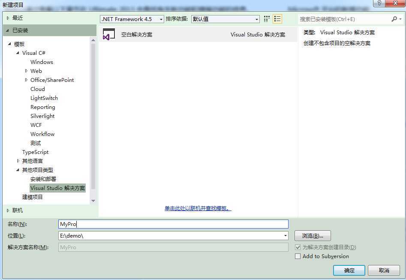Expand the Office/SharePoint node arrow
The height and width of the screenshot is (280, 406).
click(26, 80)
